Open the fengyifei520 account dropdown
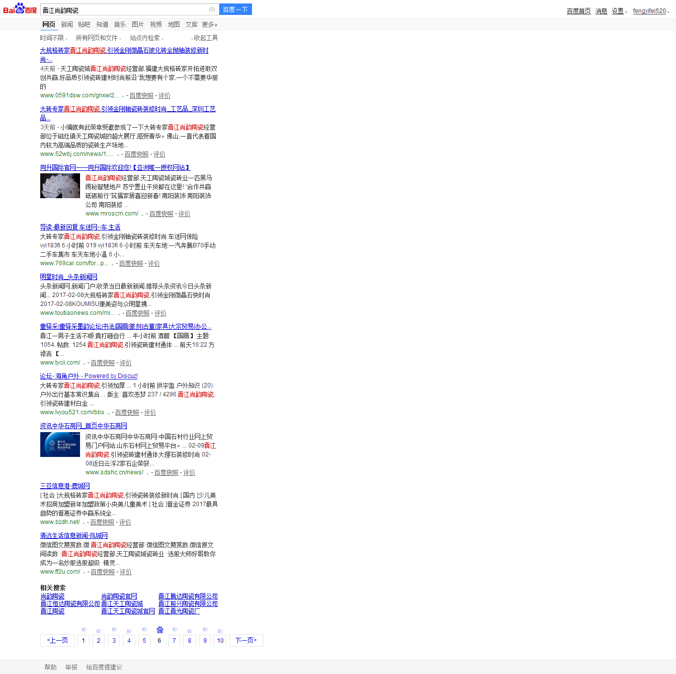 click(651, 11)
